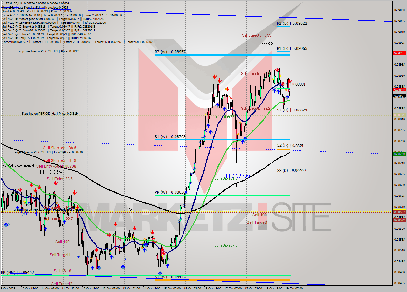This screenshot has height=292, width=407.
Task: Select the 'R2 (w) | 0.08957' pivot label
Action: (x=170, y=52)
